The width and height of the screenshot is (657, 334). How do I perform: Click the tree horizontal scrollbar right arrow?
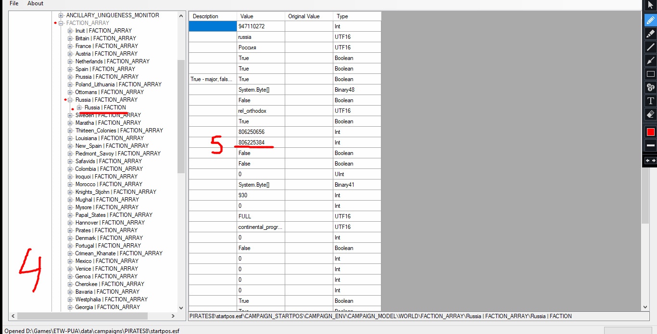(173, 316)
